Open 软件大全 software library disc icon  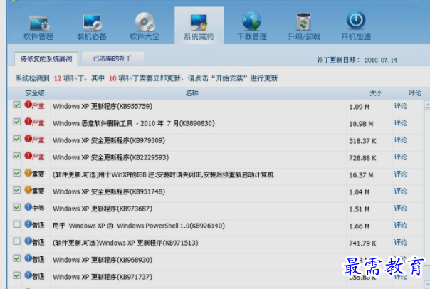145,21
